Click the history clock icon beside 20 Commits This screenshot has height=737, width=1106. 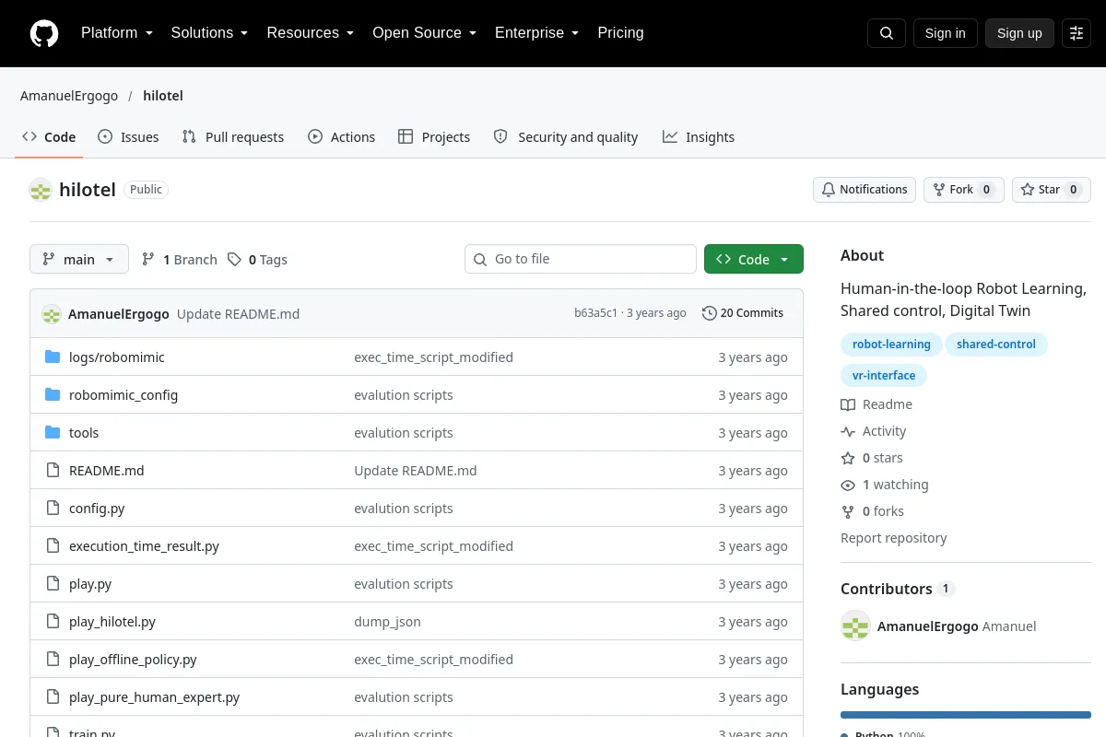[709, 313]
